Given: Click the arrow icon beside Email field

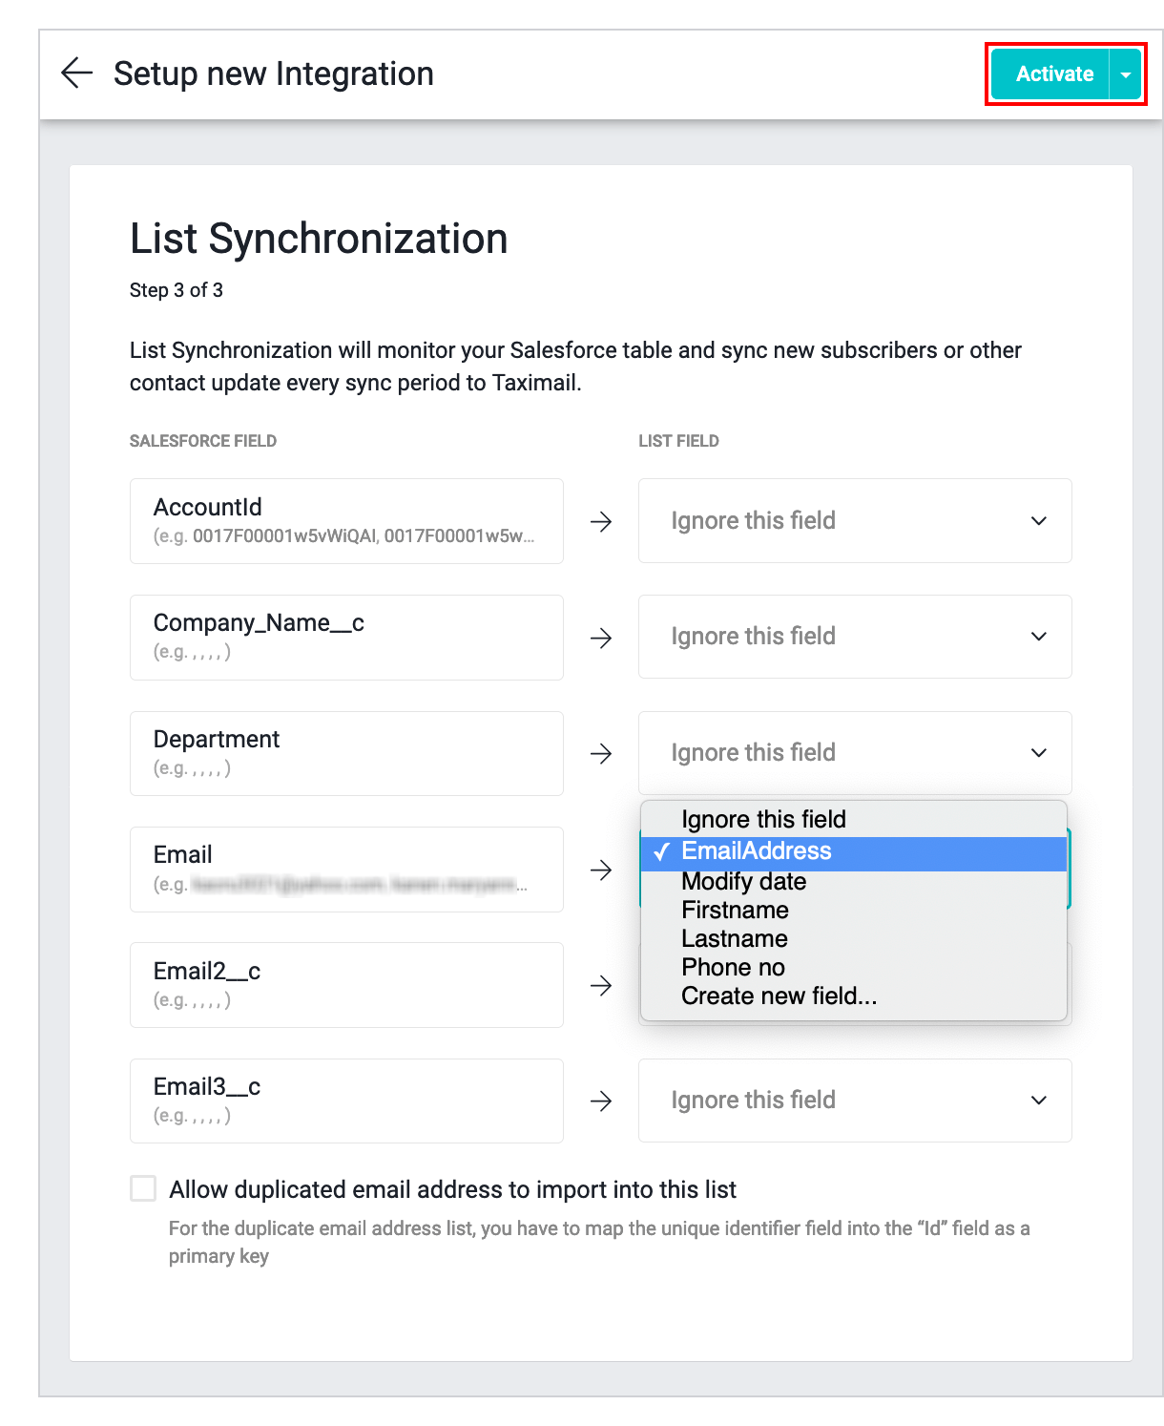Looking at the screenshot, I should [x=601, y=870].
